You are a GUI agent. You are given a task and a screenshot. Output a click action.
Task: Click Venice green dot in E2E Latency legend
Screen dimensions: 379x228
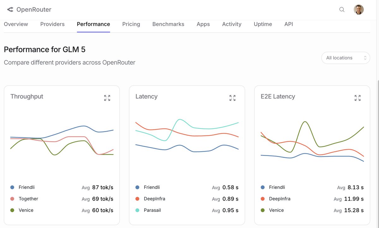[263, 210]
